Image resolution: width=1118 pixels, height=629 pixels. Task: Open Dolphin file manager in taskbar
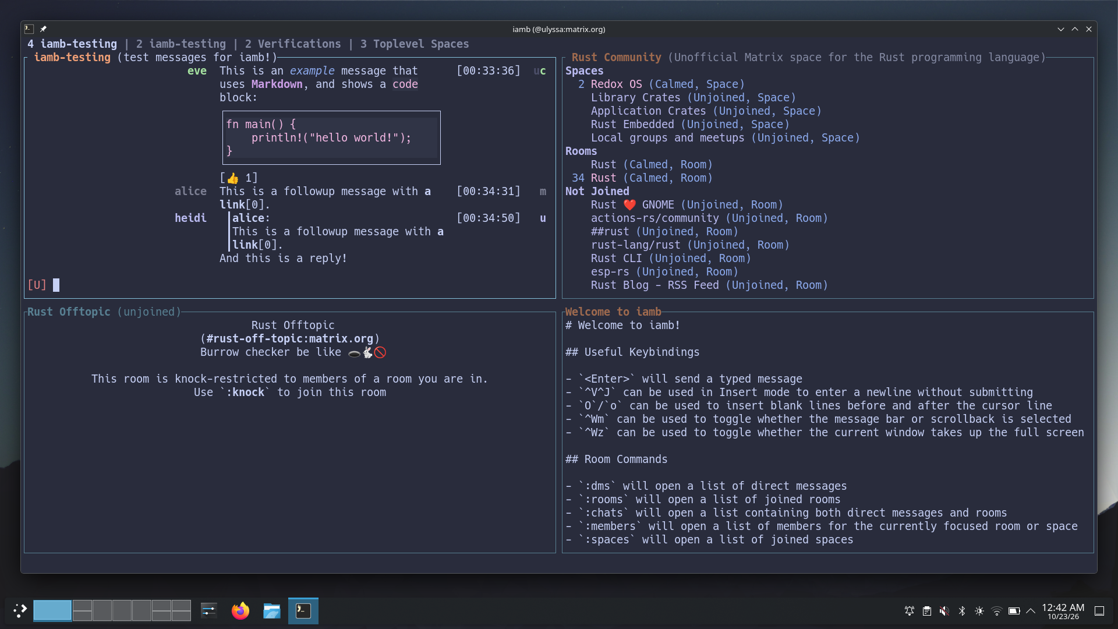click(271, 610)
